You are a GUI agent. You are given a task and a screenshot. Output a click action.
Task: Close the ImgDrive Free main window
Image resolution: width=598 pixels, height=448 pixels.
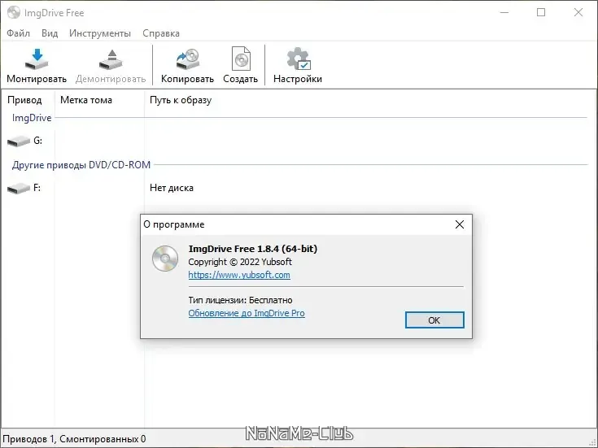(578, 12)
